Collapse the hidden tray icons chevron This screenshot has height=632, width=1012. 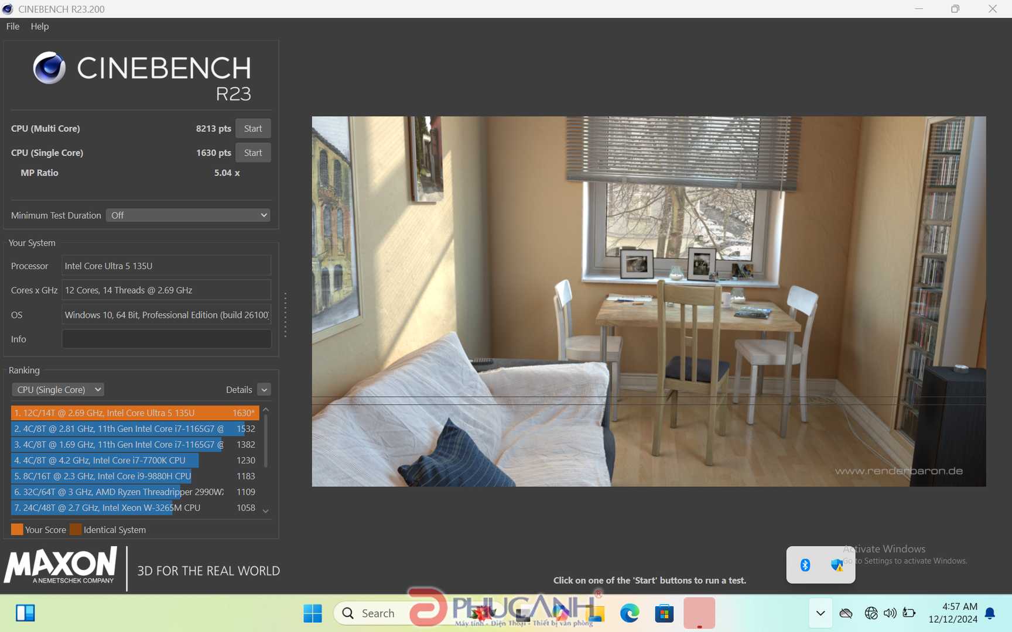pos(820,613)
